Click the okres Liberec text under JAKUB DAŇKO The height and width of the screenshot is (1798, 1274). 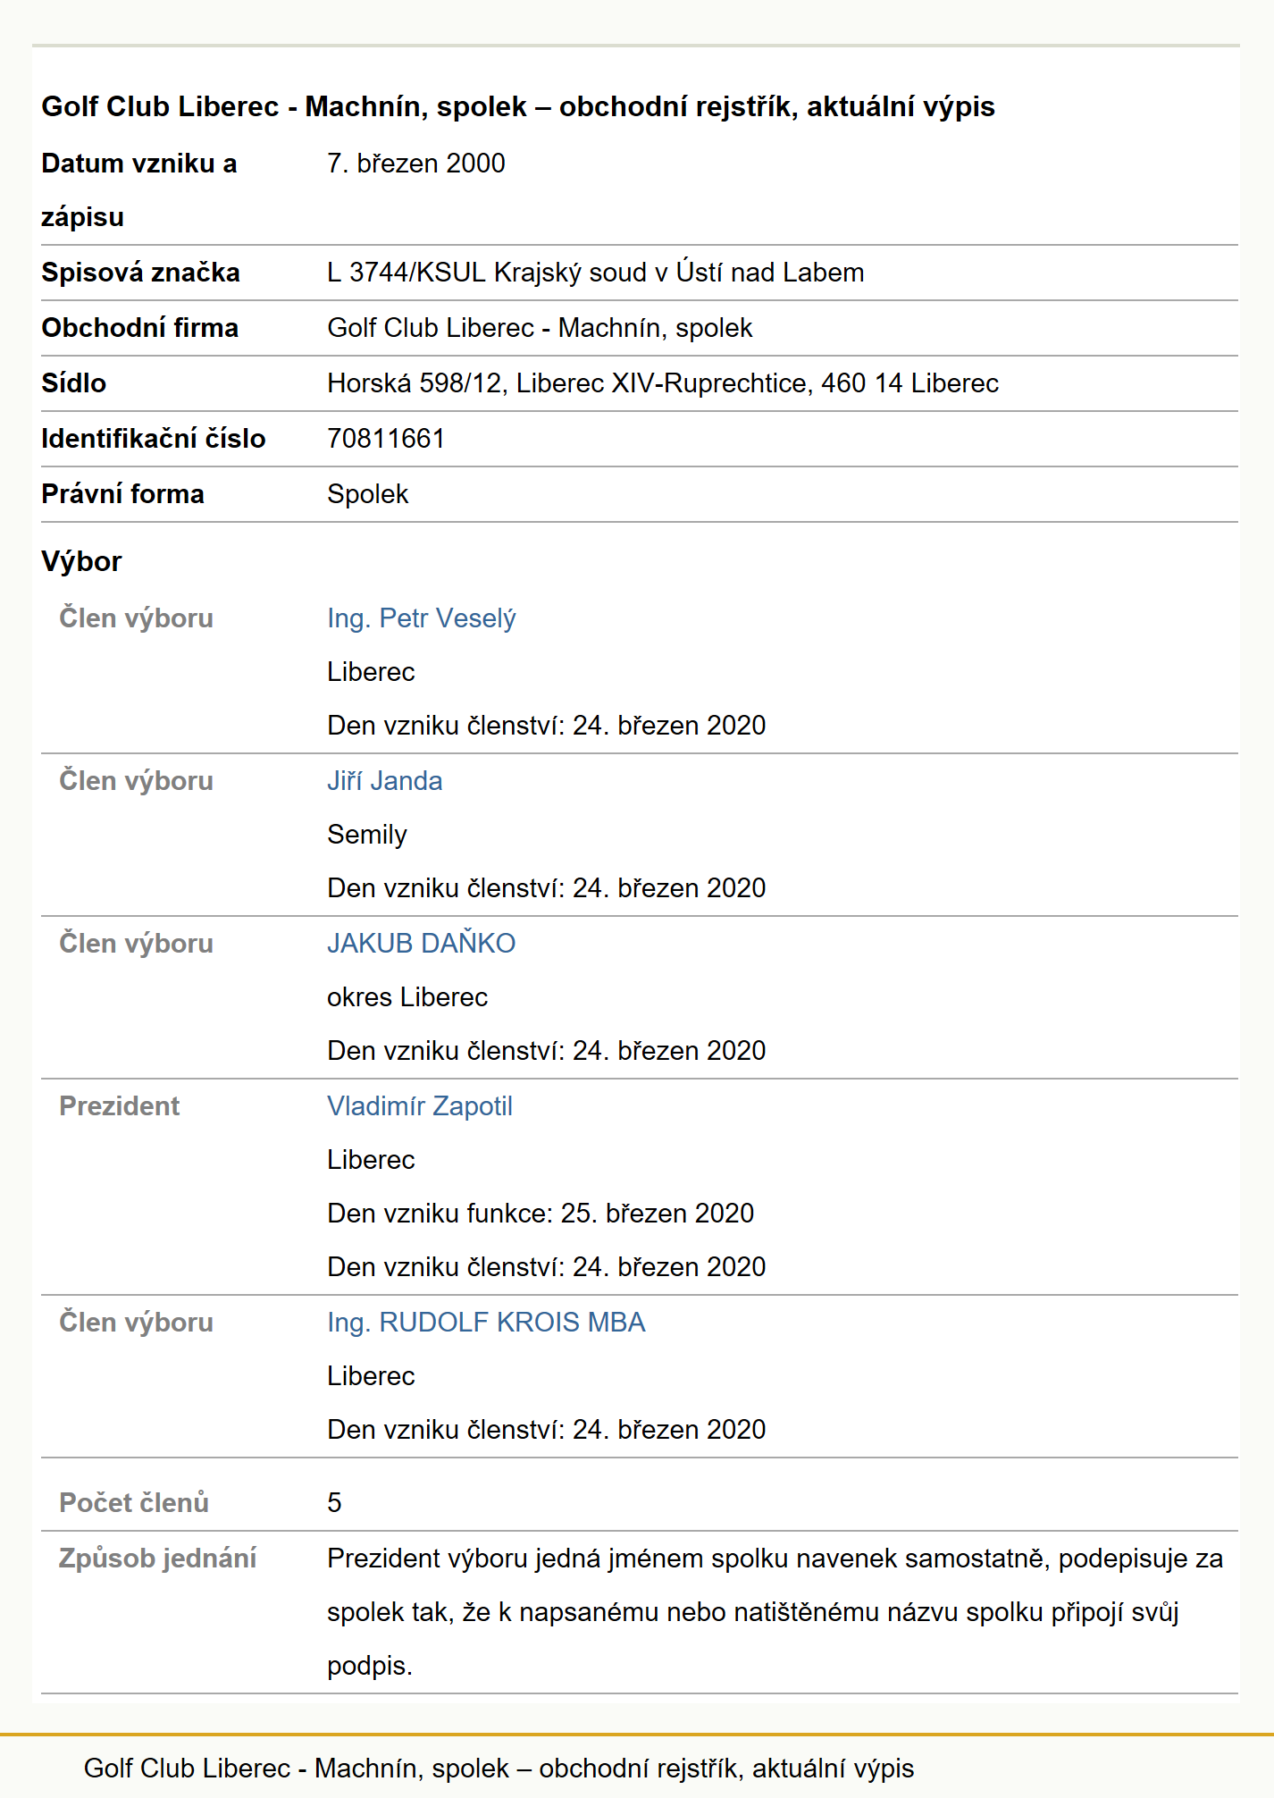click(407, 997)
